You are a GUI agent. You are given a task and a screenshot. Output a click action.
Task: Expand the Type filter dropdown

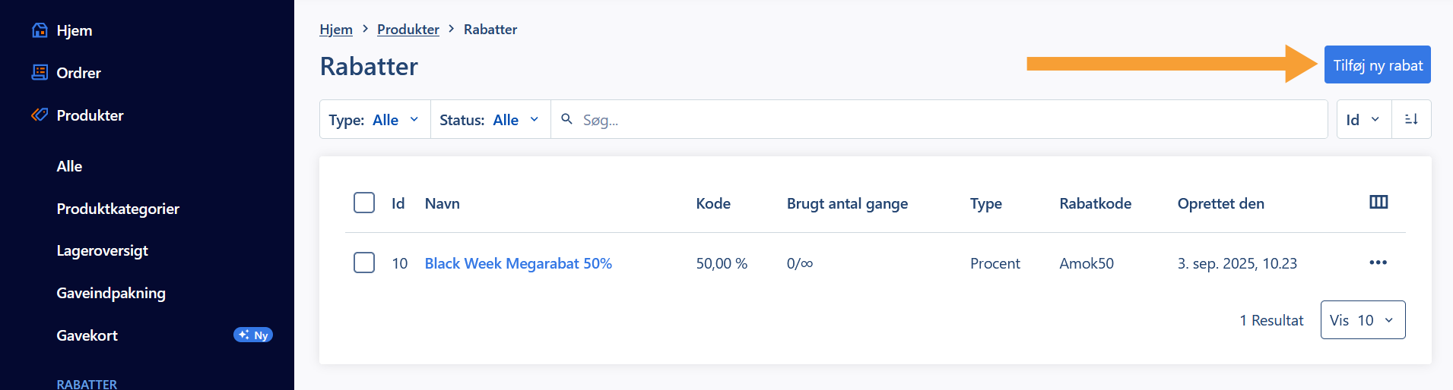click(x=374, y=120)
